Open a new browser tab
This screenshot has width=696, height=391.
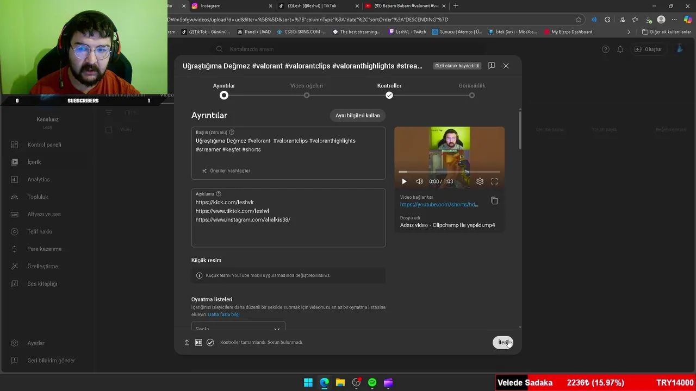coord(456,6)
